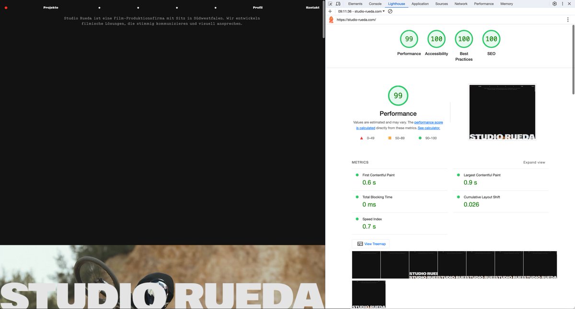The image size is (575, 309).
Task: Click the First Contentful Paint metric
Action: (400, 179)
